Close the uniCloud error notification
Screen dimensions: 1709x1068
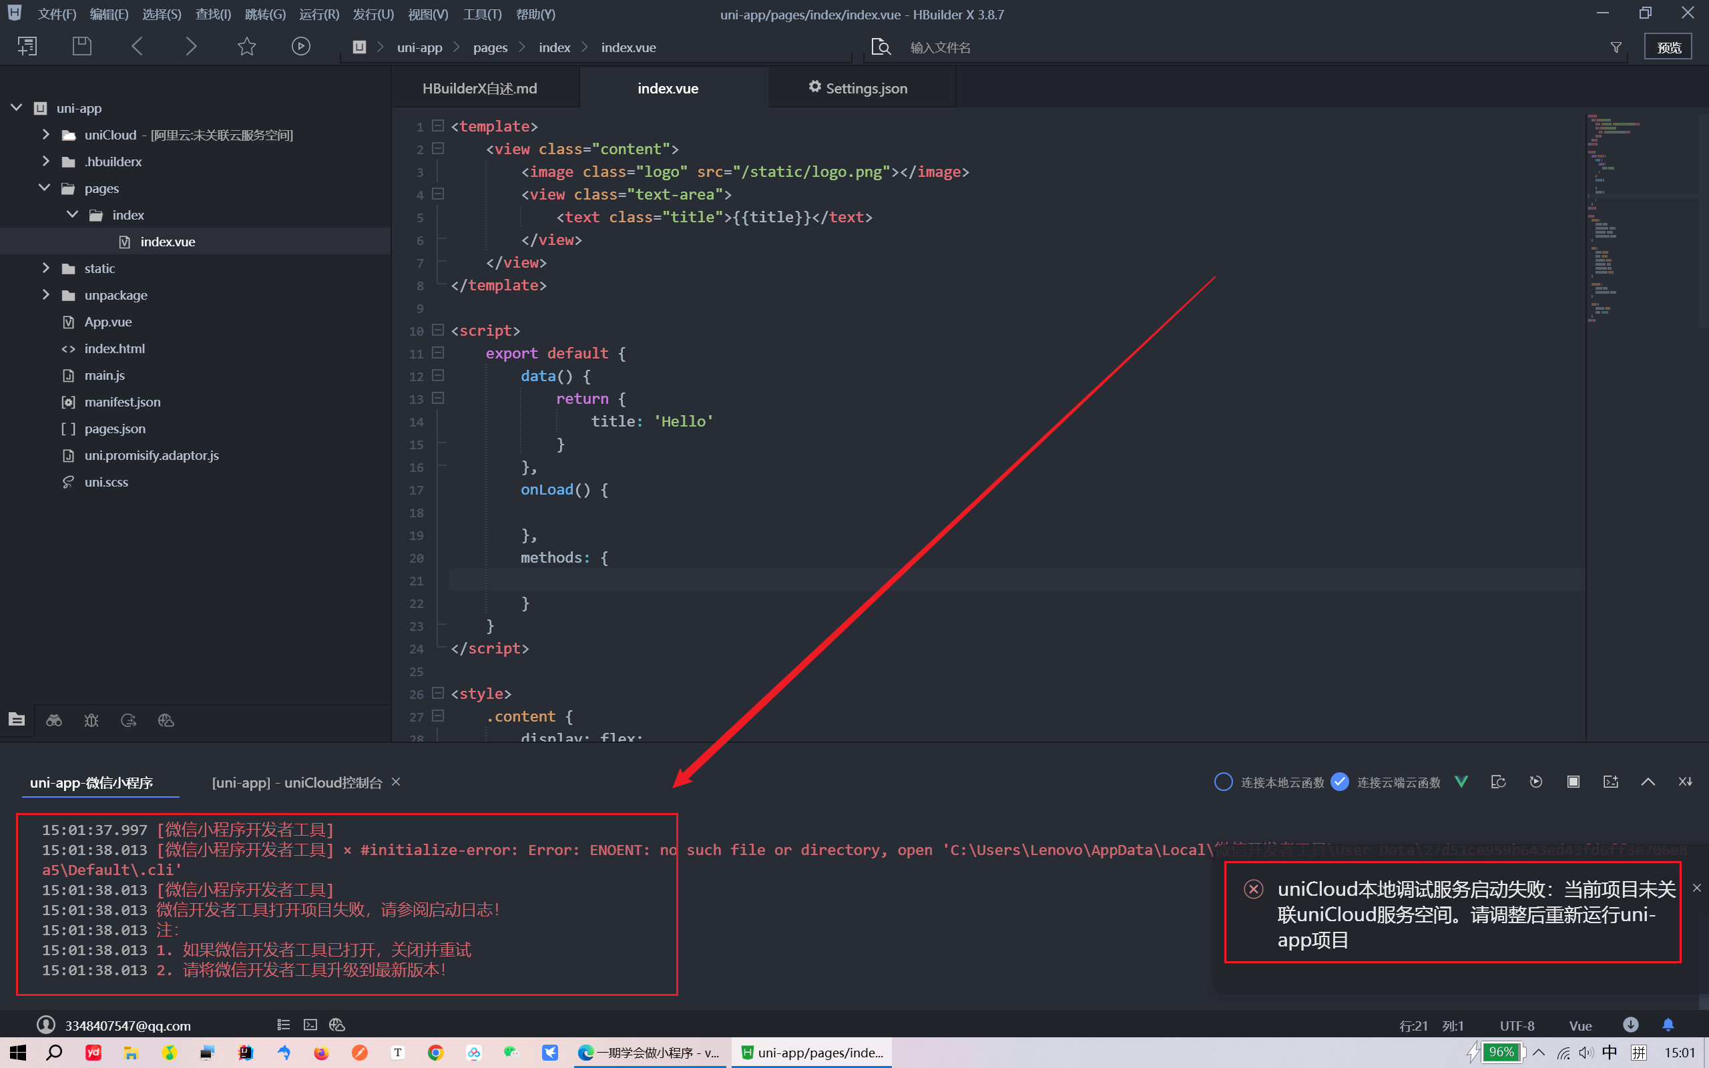1697,888
